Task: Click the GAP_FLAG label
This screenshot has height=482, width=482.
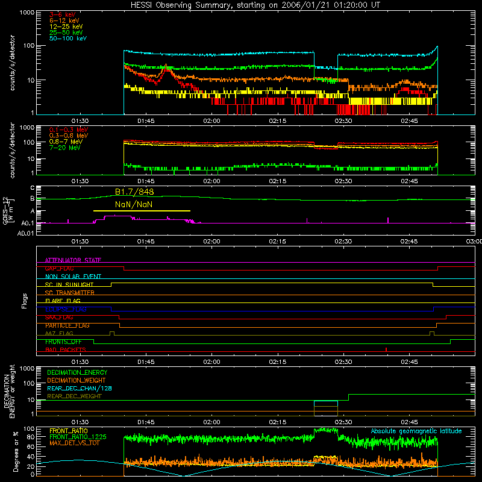Action: [59, 268]
